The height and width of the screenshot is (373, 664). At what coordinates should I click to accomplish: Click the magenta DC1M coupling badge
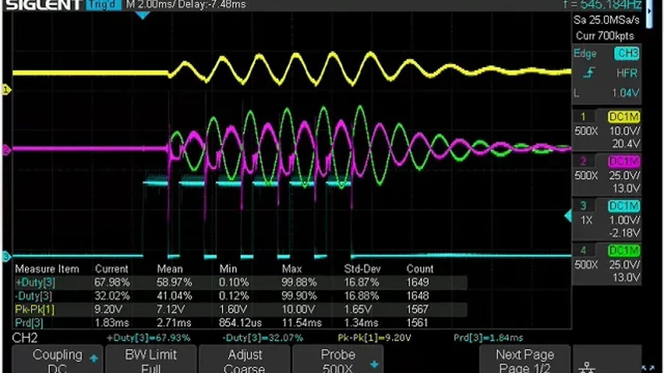tap(624, 161)
